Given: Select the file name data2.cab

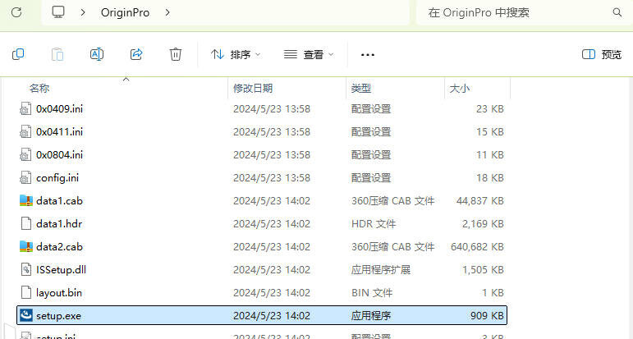Looking at the screenshot, I should pyautogui.click(x=59, y=247).
